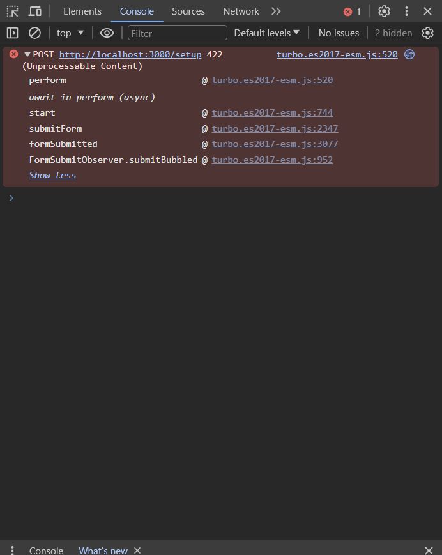The height and width of the screenshot is (555, 442).
Task: Open the Sources tab
Action: 188,11
